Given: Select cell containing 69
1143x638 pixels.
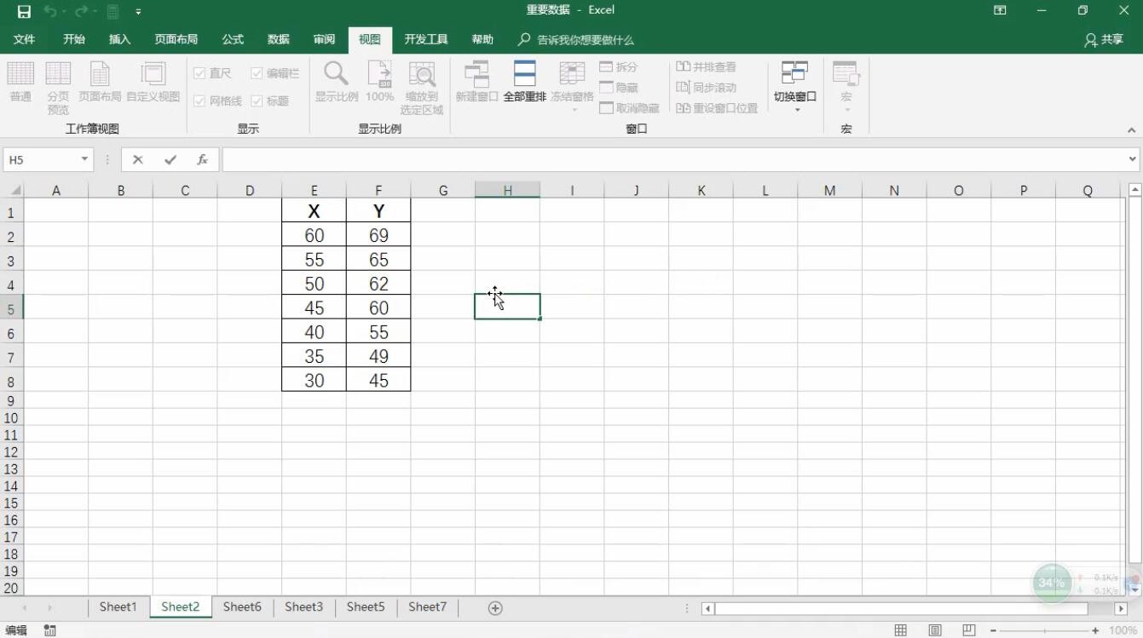Looking at the screenshot, I should 378,235.
